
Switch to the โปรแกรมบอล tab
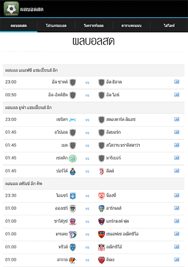click(x=56, y=26)
